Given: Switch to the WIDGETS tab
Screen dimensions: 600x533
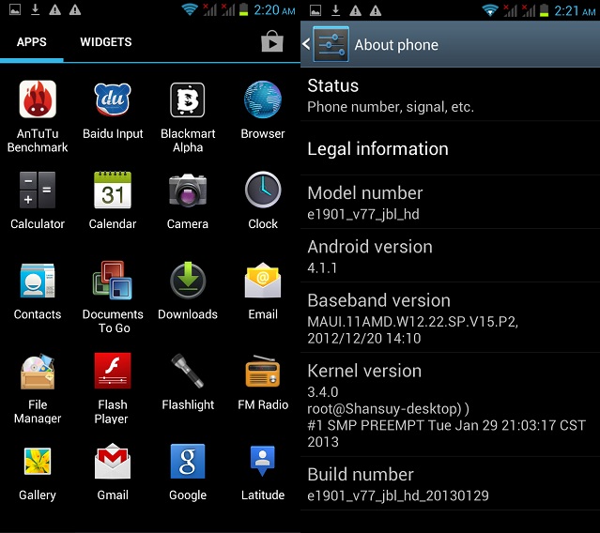Looking at the screenshot, I should point(105,41).
